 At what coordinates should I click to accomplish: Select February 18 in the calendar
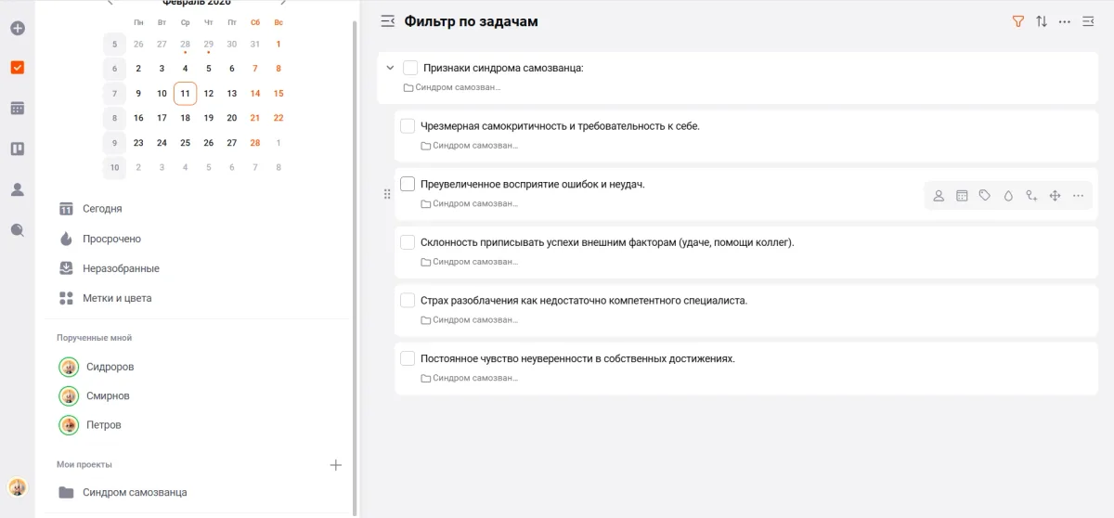click(185, 118)
